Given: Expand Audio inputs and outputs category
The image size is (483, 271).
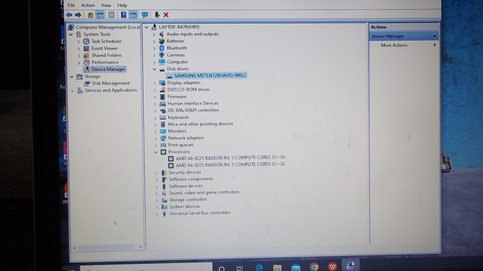Looking at the screenshot, I should click(154, 35).
